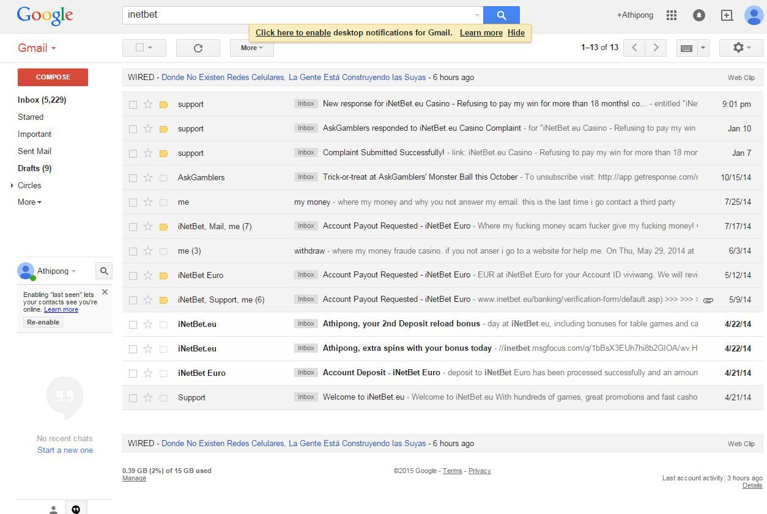Expand More labels in sidebar
The width and height of the screenshot is (767, 514).
coord(29,202)
